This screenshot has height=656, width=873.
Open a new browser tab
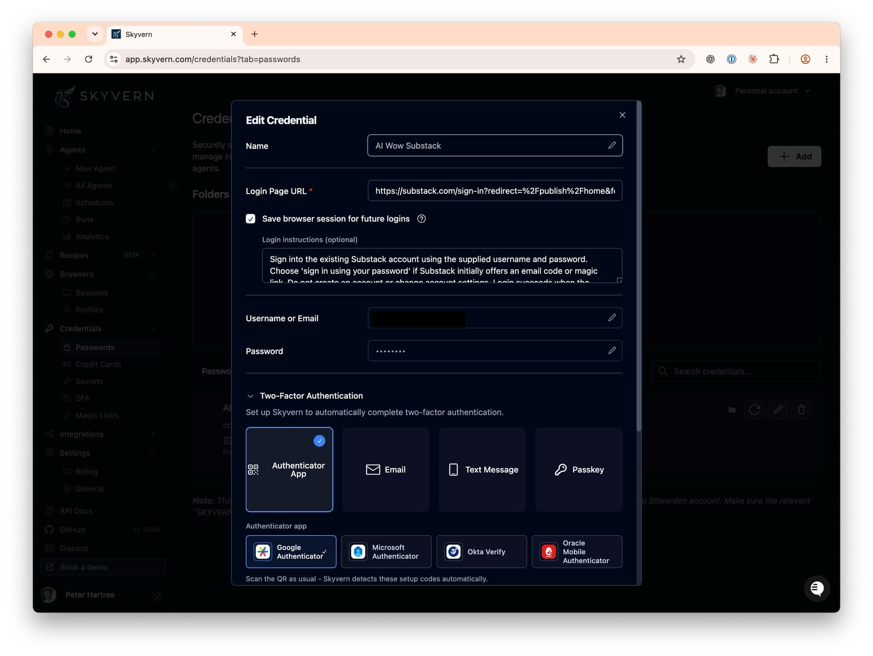pos(254,34)
